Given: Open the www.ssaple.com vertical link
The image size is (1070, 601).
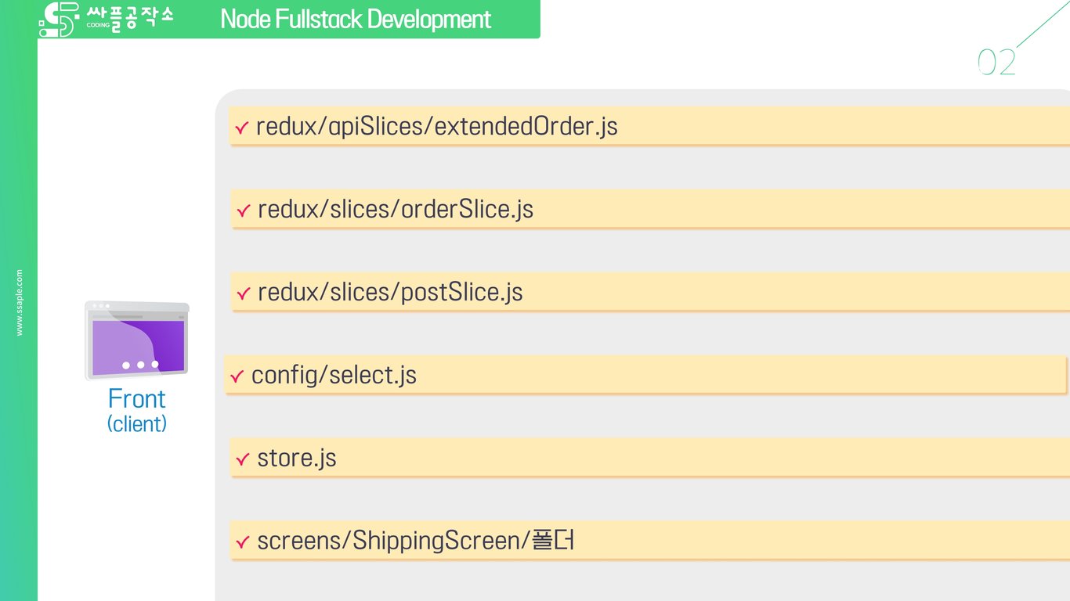Looking at the screenshot, I should click(20, 303).
